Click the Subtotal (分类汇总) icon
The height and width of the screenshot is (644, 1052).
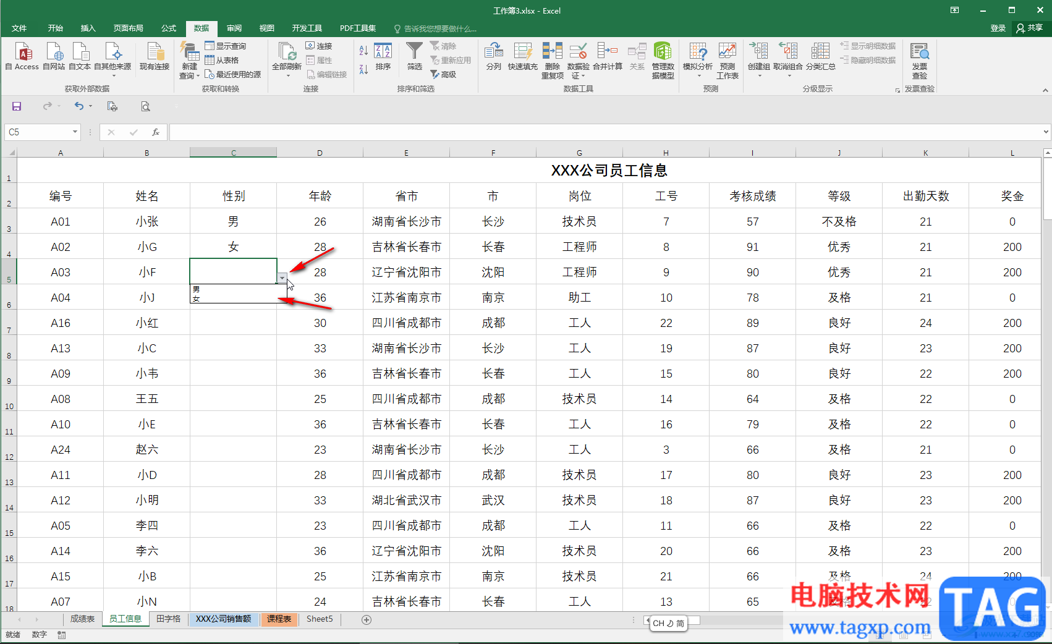point(820,52)
